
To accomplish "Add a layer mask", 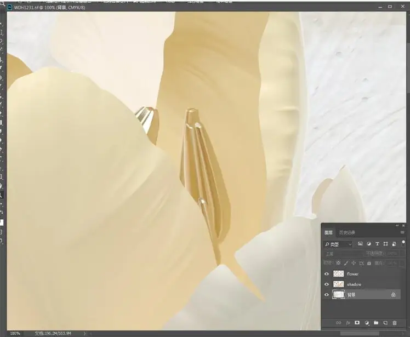I will point(357,323).
